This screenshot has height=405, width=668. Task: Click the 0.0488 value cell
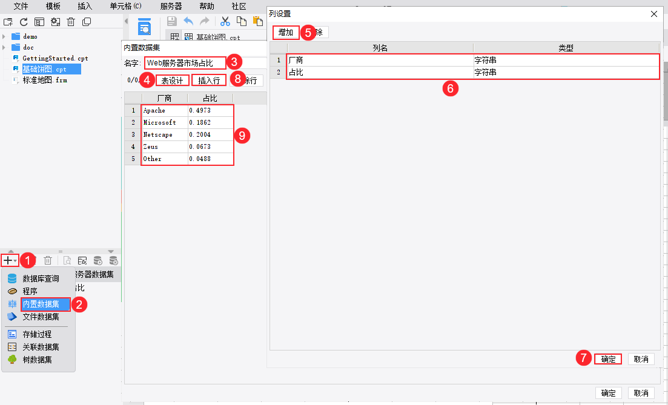[x=211, y=159]
